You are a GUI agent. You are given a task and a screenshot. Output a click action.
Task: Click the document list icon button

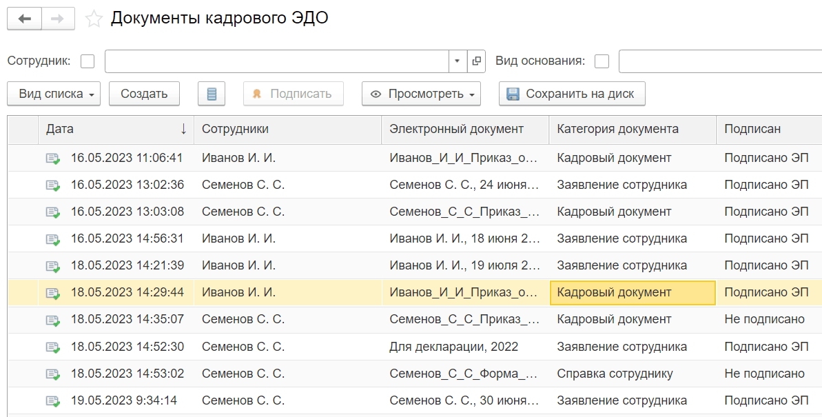tap(212, 94)
